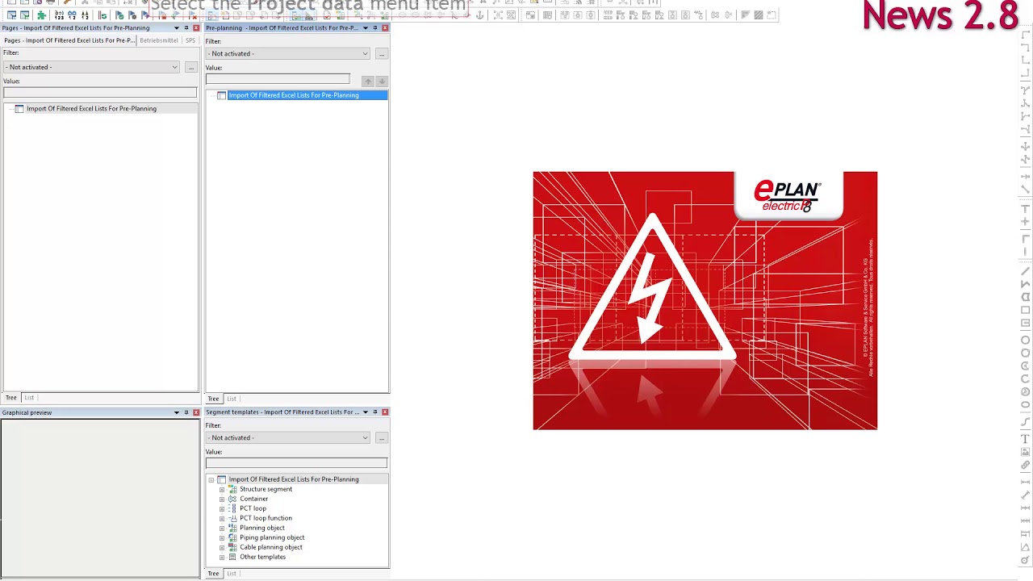Click the 123 numbering toolbar icon
Viewport: 1033px width, 581px height.
coord(60,15)
